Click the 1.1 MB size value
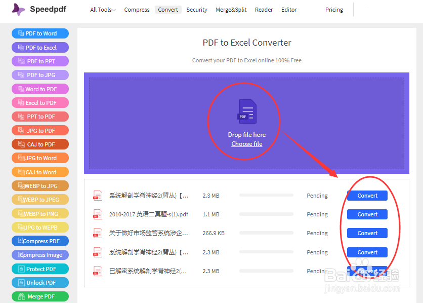423x303 pixels. coord(211,214)
